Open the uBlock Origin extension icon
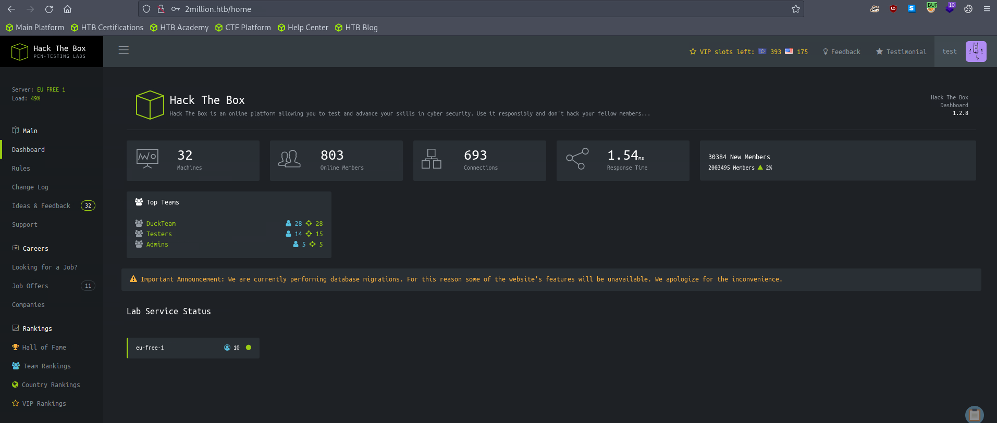The height and width of the screenshot is (423, 997). point(893,9)
